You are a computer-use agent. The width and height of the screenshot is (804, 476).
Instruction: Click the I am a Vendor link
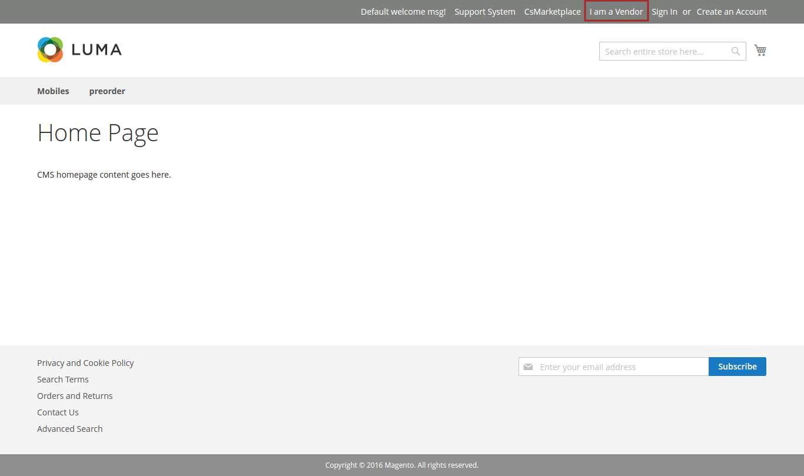[616, 12]
